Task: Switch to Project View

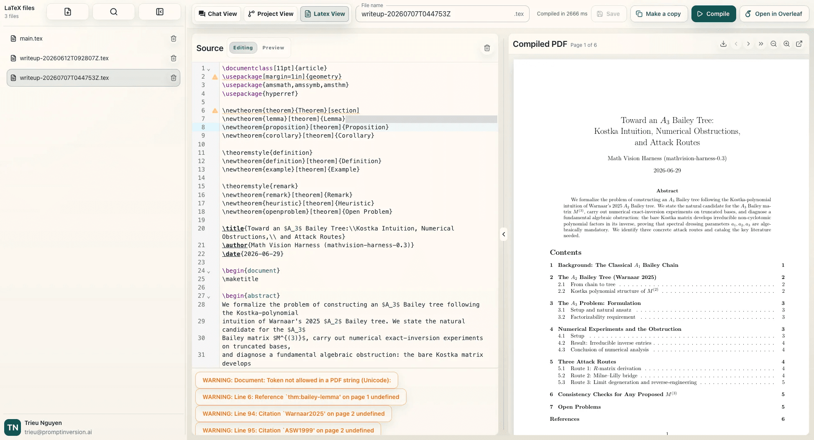Action: 271,14
